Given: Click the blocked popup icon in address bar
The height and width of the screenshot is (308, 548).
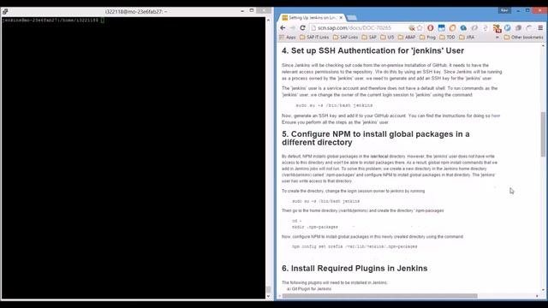Looking at the screenshot, I should pyautogui.click(x=412, y=27).
